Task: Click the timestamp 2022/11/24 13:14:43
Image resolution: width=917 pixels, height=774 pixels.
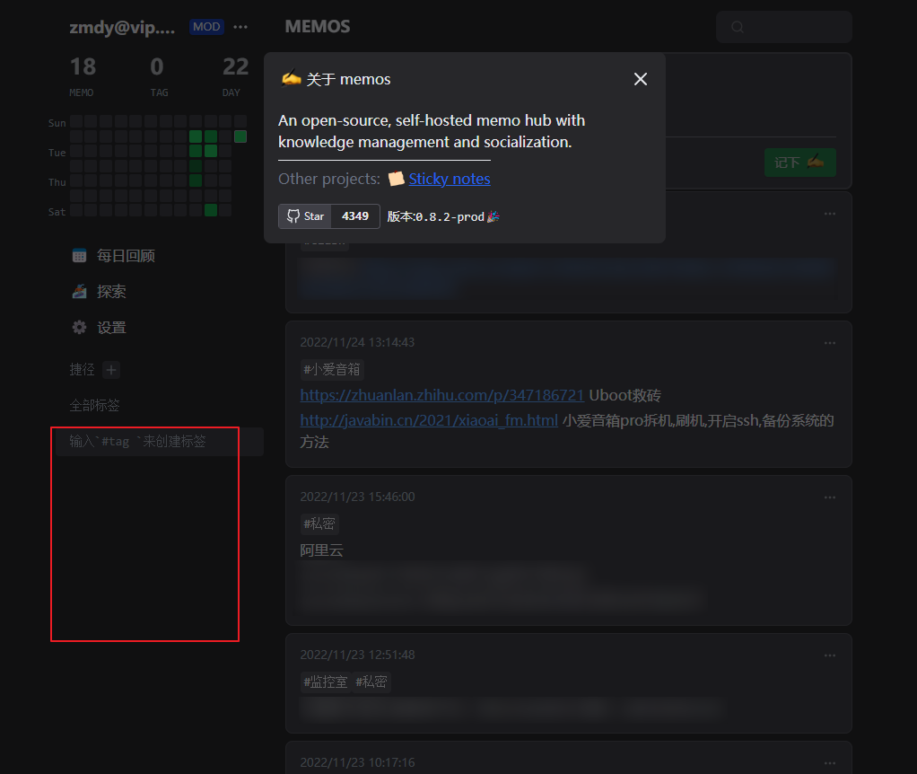Action: coord(357,342)
